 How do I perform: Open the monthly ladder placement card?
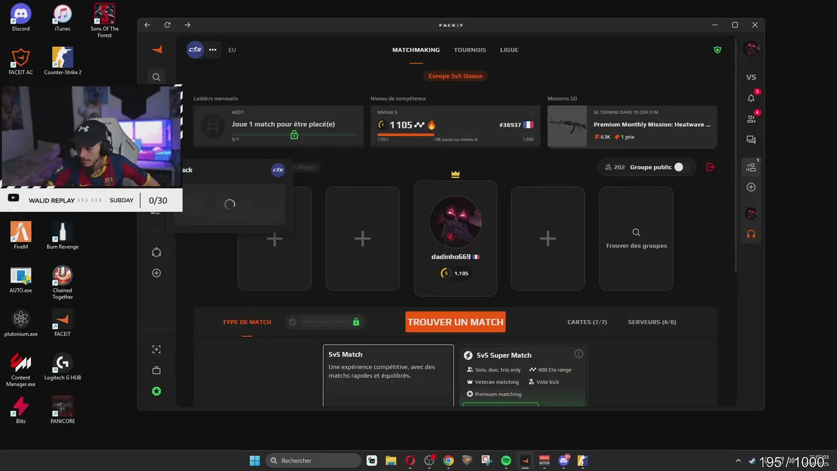[x=278, y=126]
